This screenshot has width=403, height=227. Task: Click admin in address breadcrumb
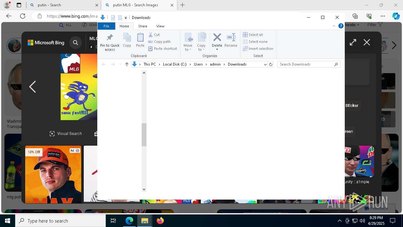[215, 64]
